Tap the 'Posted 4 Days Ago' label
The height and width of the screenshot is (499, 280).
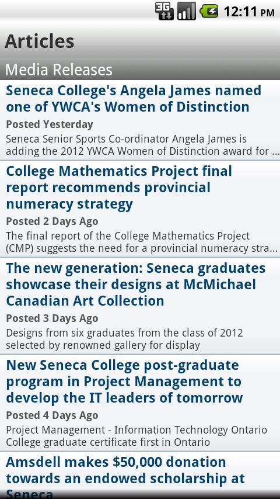(52, 415)
